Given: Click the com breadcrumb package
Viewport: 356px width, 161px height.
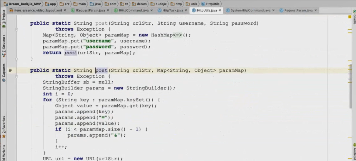Looking at the screenshot, I should 111,4.
